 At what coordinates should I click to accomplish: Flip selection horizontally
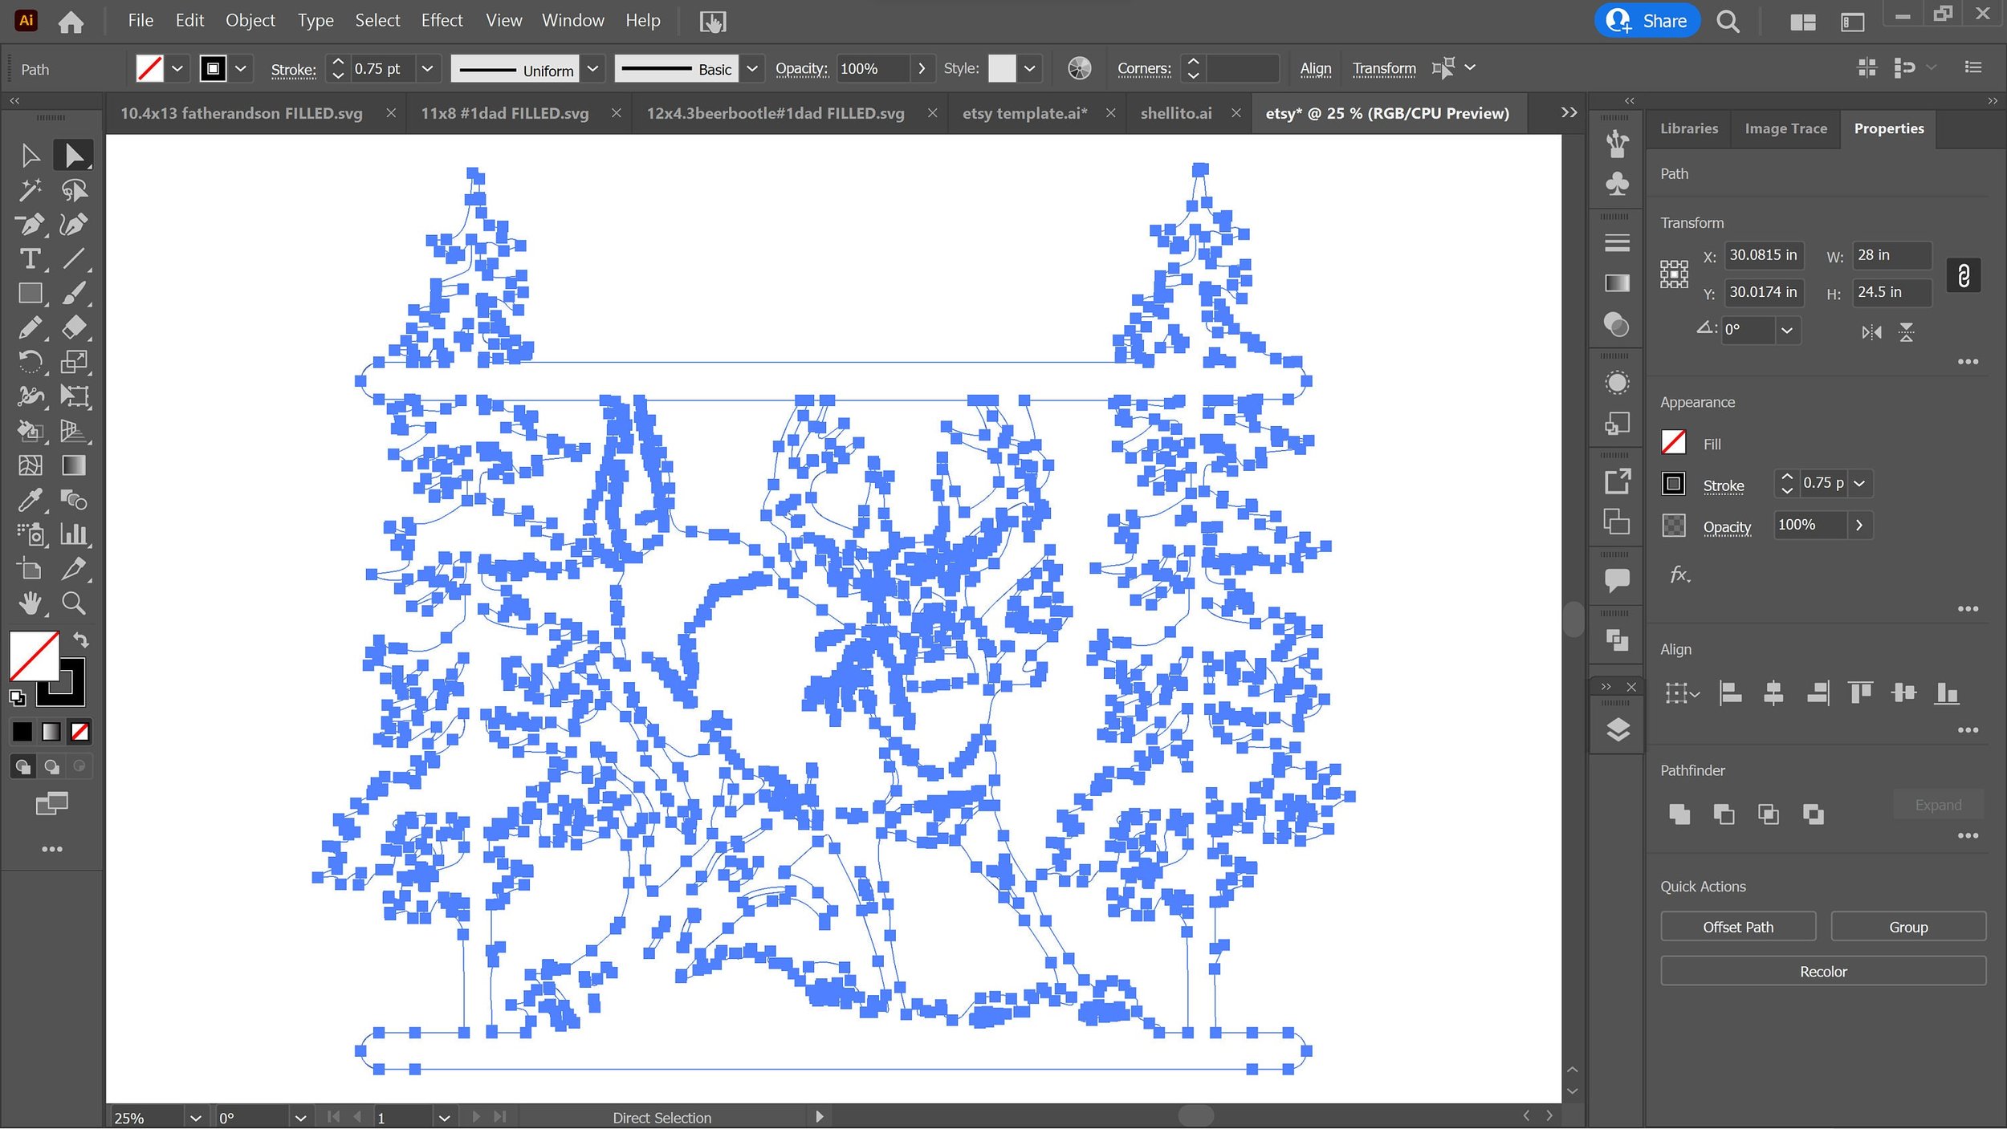[1871, 332]
